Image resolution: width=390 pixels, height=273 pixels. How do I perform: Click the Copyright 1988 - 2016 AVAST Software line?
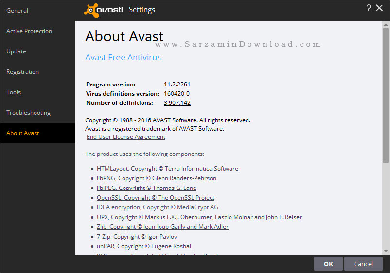[x=168, y=120]
